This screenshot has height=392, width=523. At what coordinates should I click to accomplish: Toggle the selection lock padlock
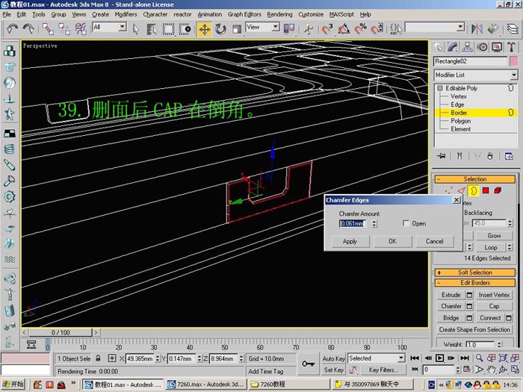point(98,358)
